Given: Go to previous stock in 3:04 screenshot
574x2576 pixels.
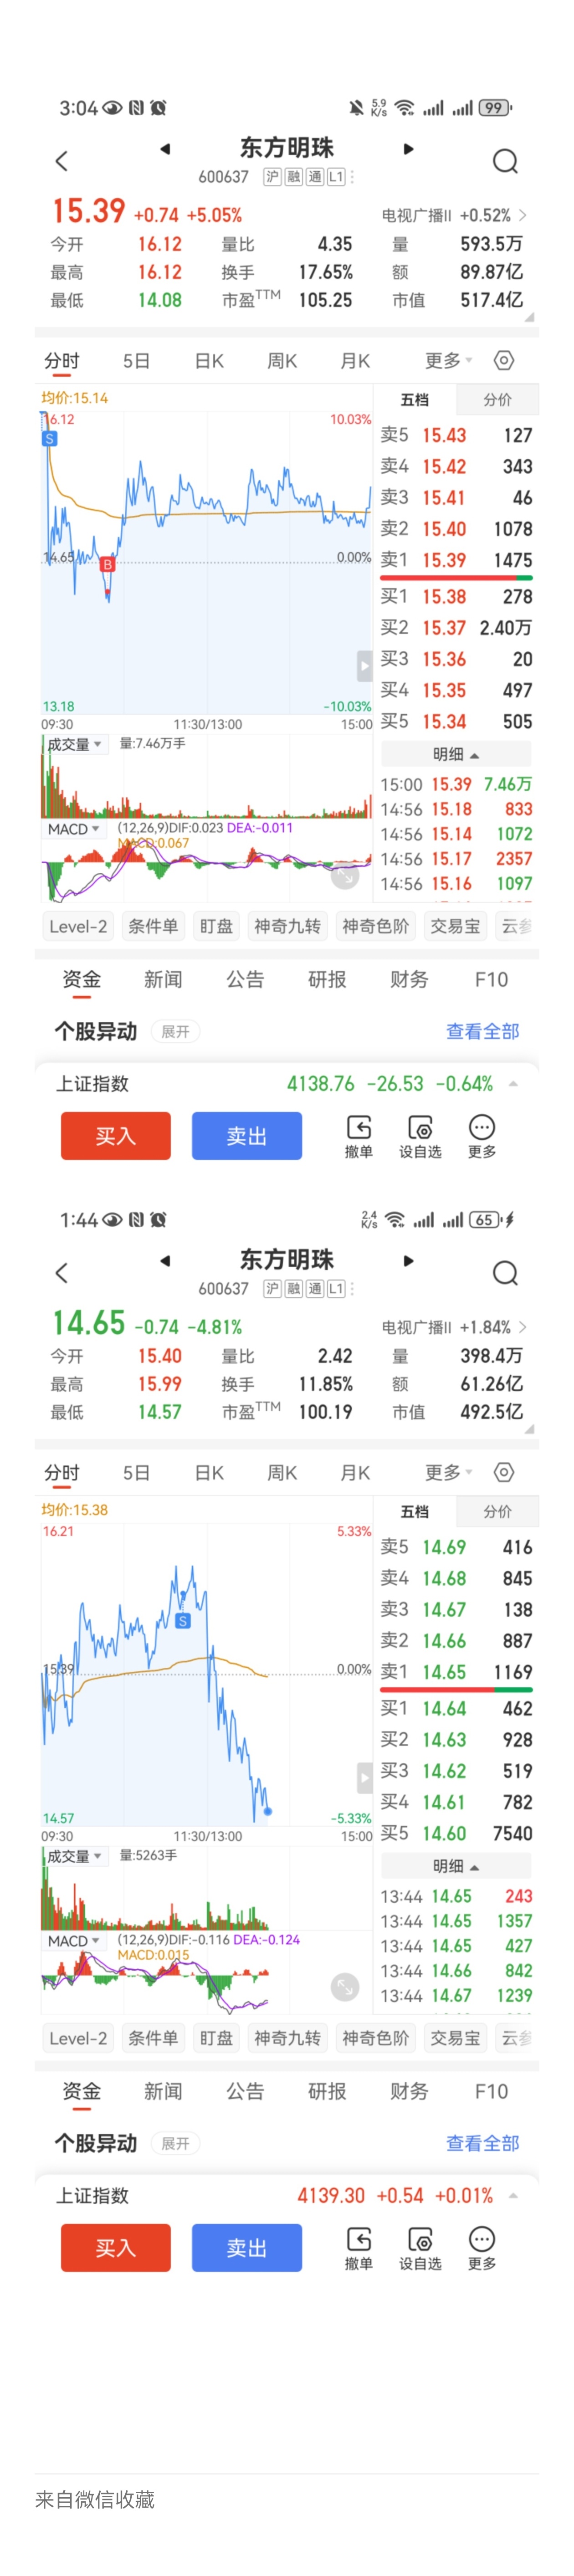Looking at the screenshot, I should 165,149.
